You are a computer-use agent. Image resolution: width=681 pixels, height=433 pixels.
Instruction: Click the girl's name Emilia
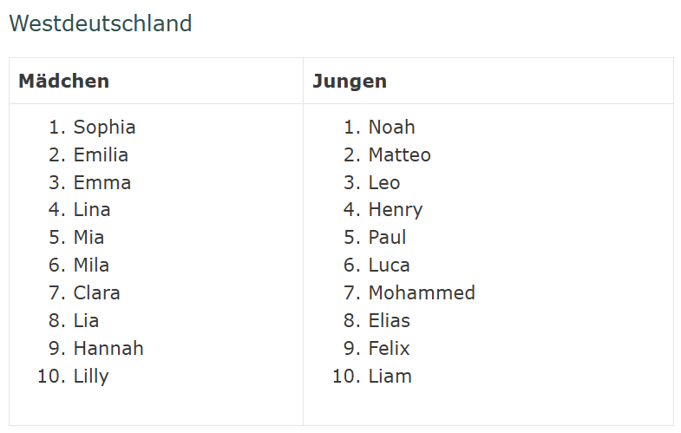[x=101, y=155]
